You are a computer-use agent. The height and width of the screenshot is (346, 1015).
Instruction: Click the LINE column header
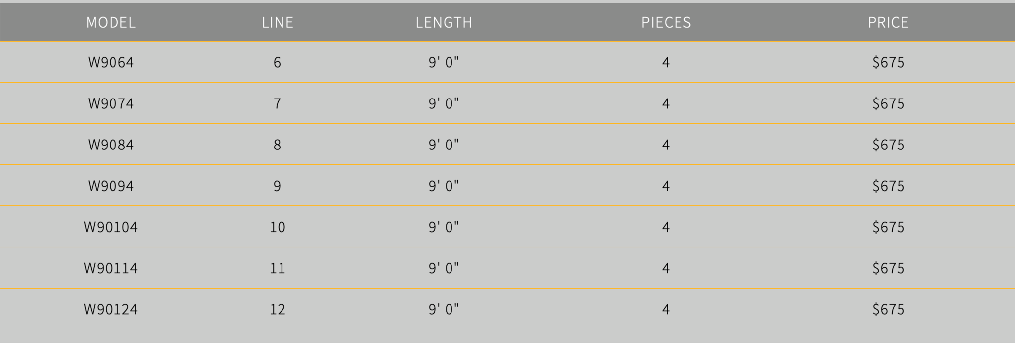pyautogui.click(x=278, y=22)
